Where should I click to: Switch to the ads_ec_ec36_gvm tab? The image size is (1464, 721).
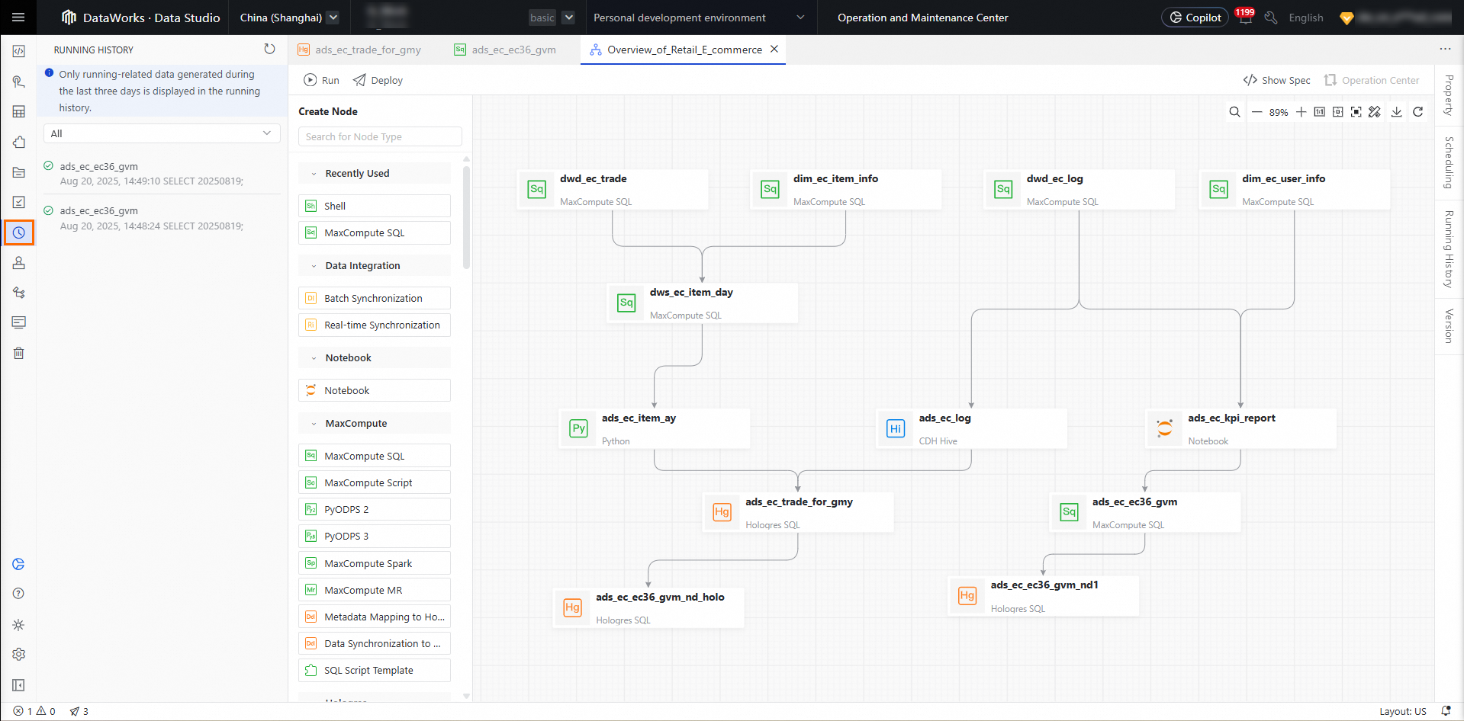tap(513, 50)
